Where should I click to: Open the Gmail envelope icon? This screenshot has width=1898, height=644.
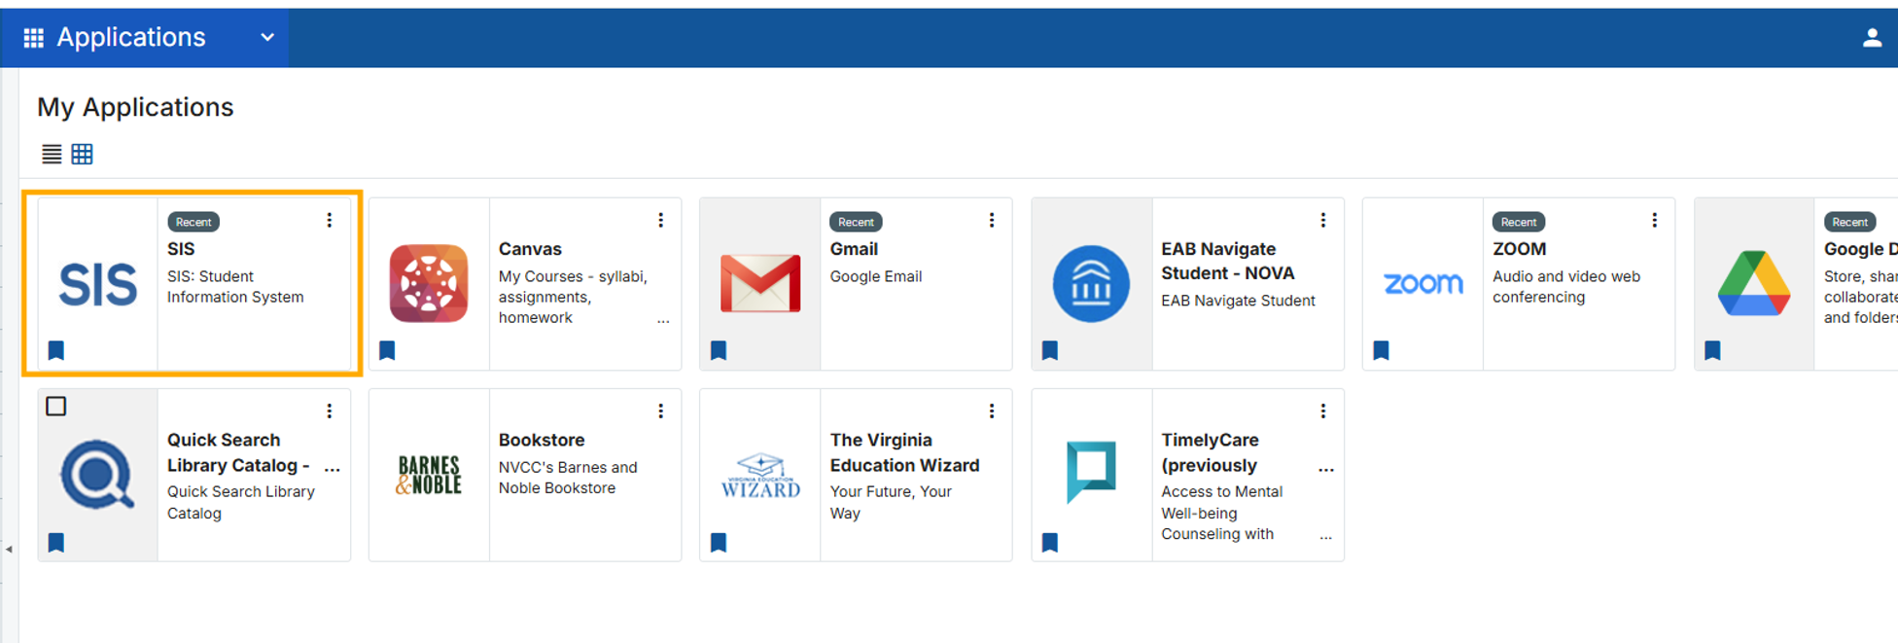[x=760, y=283]
